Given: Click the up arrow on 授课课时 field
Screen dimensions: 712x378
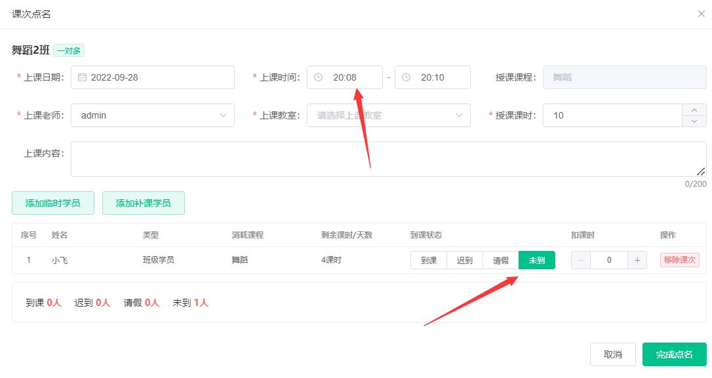Looking at the screenshot, I should click(x=695, y=110).
